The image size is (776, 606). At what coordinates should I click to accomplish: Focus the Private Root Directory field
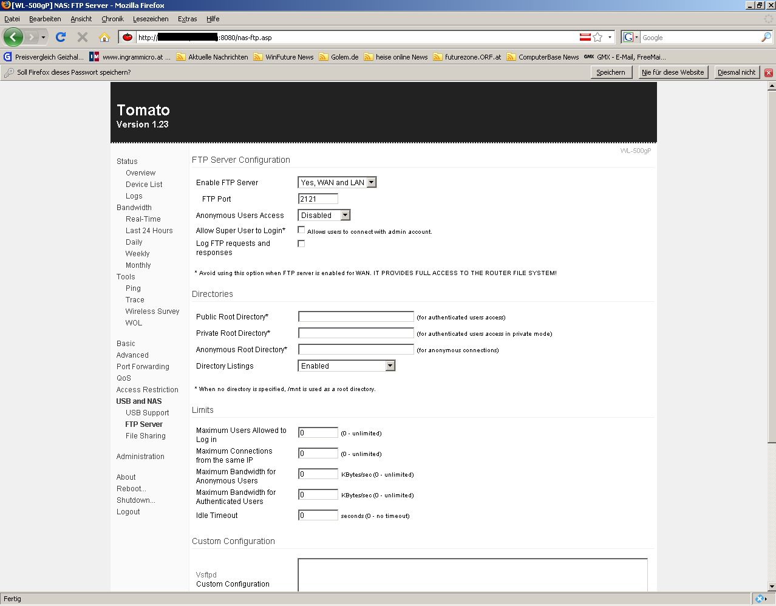pos(356,333)
